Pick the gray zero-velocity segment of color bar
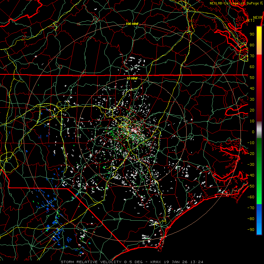264x264 pixels. pyautogui.click(x=259, y=130)
